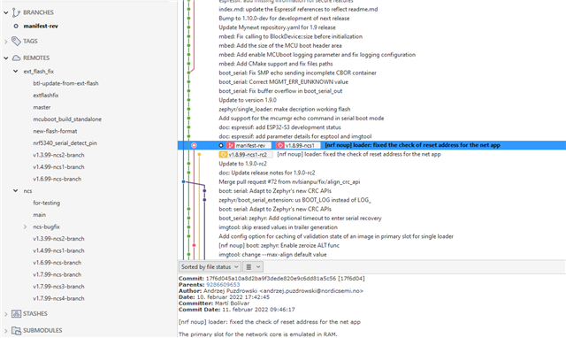Select the manifest-rev local branch
Image resolution: width=566 pixels, height=338 pixels.
(41, 26)
